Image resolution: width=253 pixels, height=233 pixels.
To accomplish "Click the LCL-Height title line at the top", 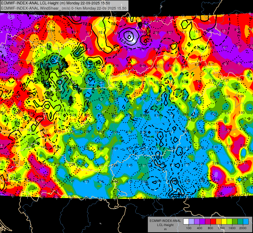I will pos(56,3).
